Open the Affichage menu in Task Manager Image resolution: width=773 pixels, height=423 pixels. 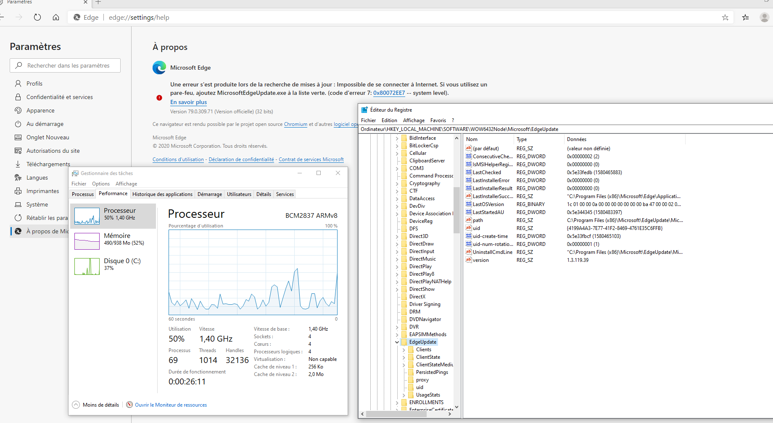pos(126,184)
